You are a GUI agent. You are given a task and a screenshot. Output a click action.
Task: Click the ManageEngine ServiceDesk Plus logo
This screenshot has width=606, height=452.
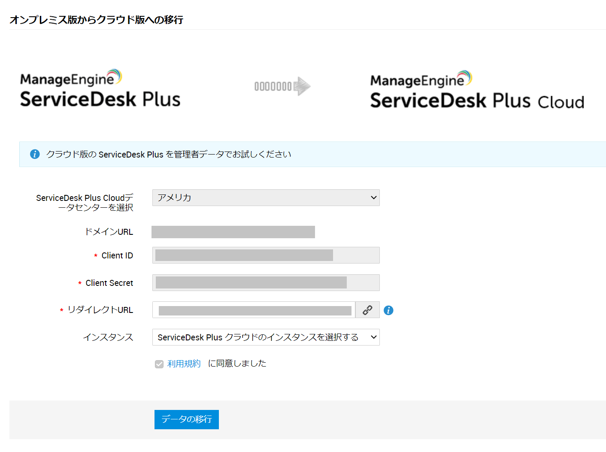tap(100, 89)
